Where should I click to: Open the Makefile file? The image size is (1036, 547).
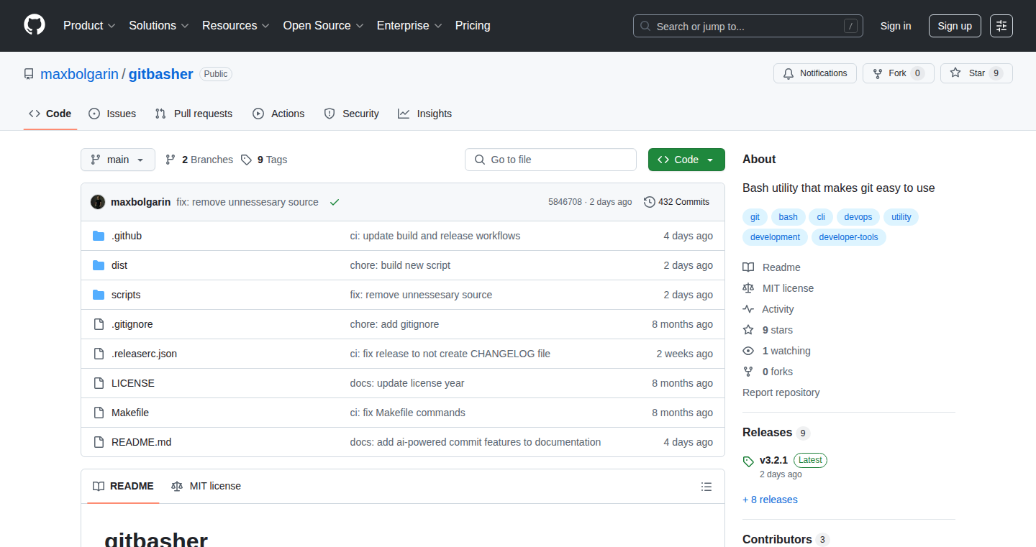(130, 413)
